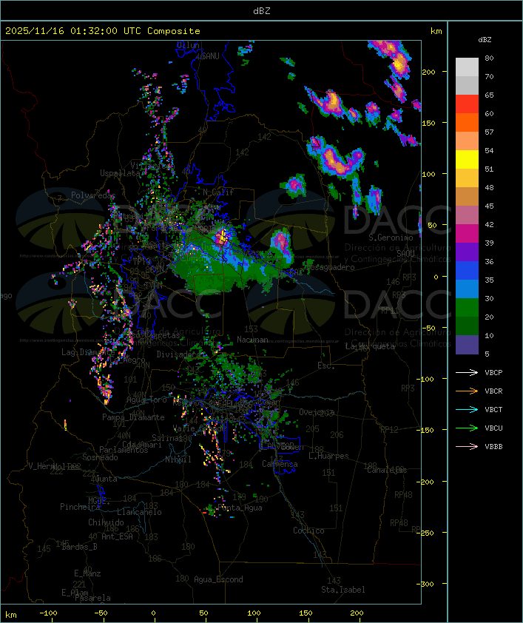This screenshot has height=623, width=523.
Task: Select the green 20-30 dBZ legend swatch
Action: tap(467, 308)
